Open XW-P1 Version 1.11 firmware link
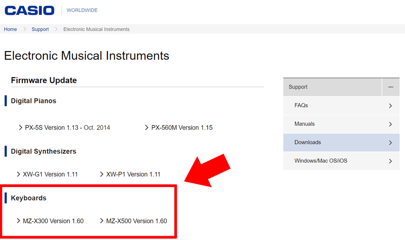The width and height of the screenshot is (405, 240). click(x=133, y=174)
